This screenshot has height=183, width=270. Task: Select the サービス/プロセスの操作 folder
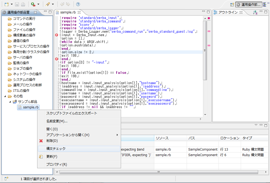coord(28,46)
